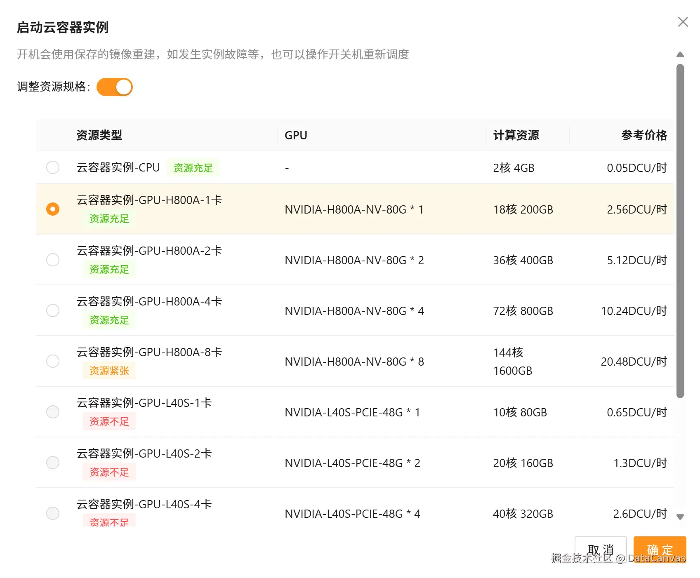Click the 2核 4GB compute cell
This screenshot has width=700, height=578.
click(x=514, y=168)
